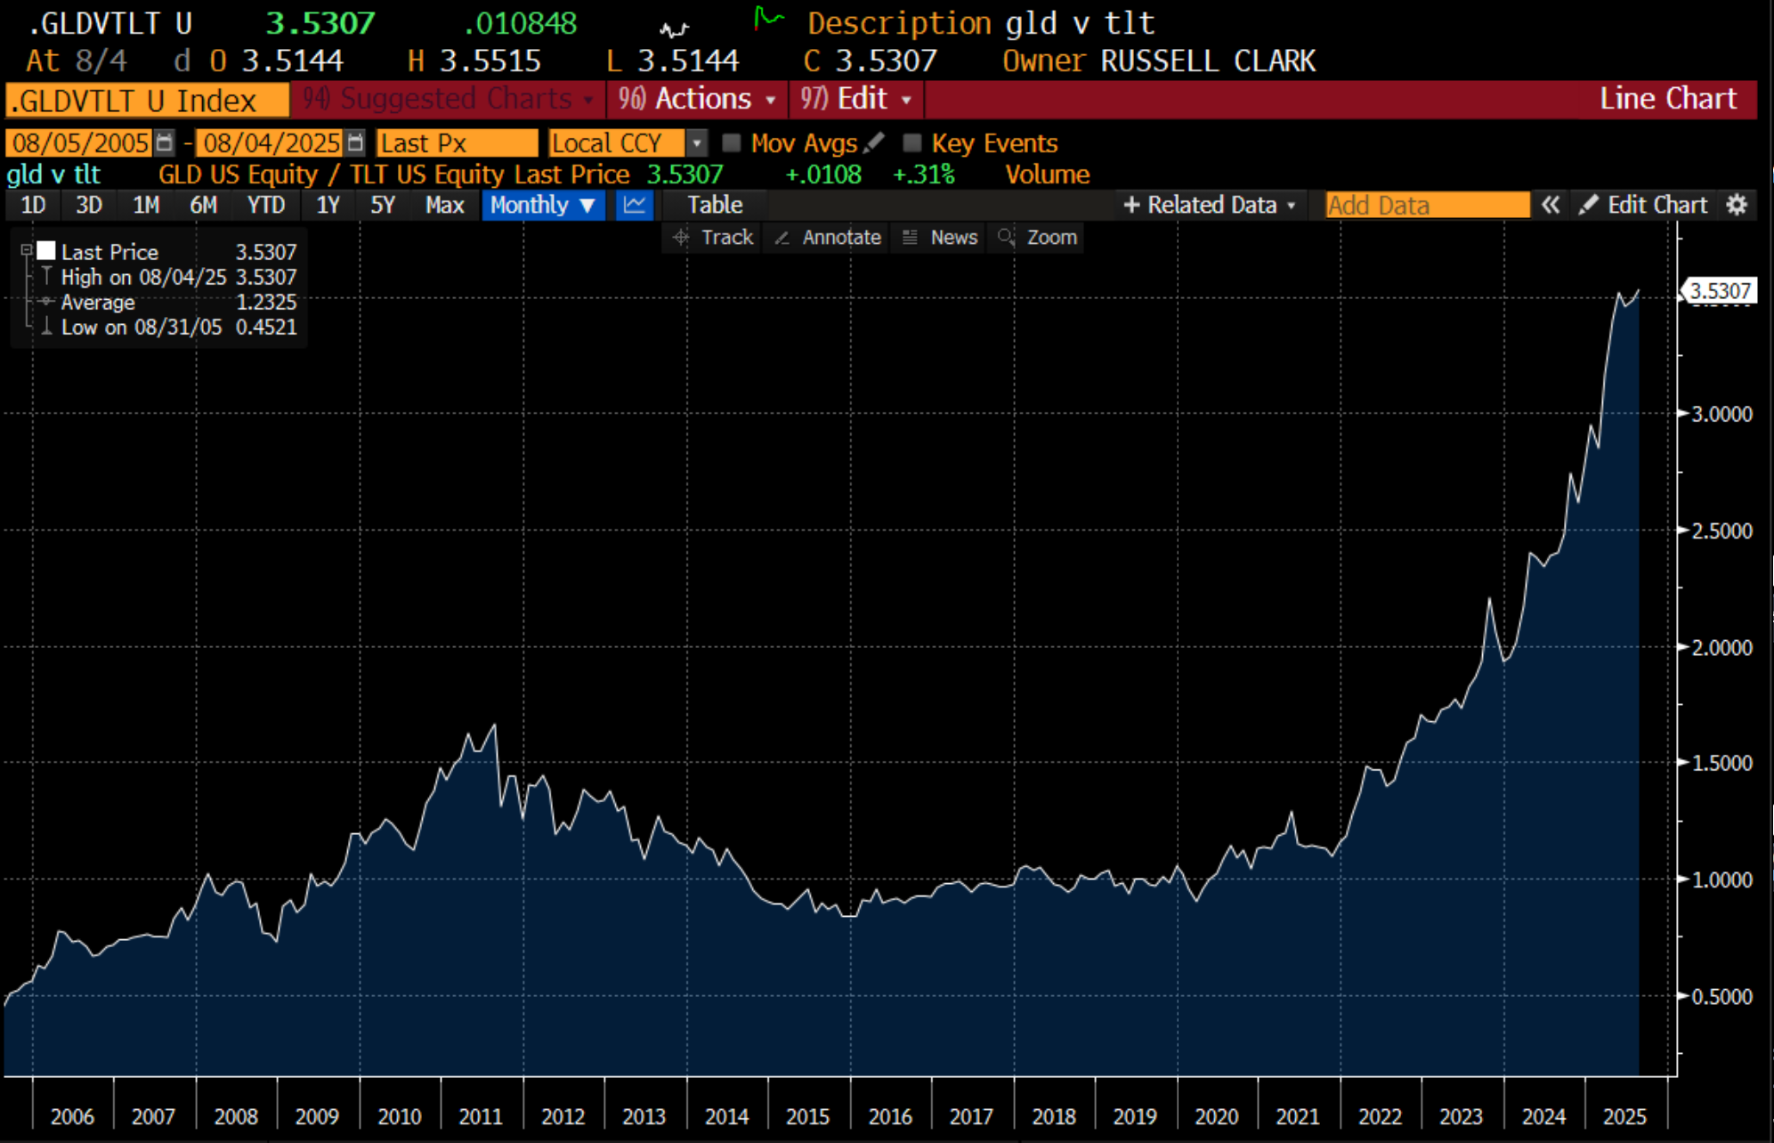Viewport: 1774px width, 1143px height.
Task: Click the Mov Avgs pencil edit icon
Action: click(874, 142)
